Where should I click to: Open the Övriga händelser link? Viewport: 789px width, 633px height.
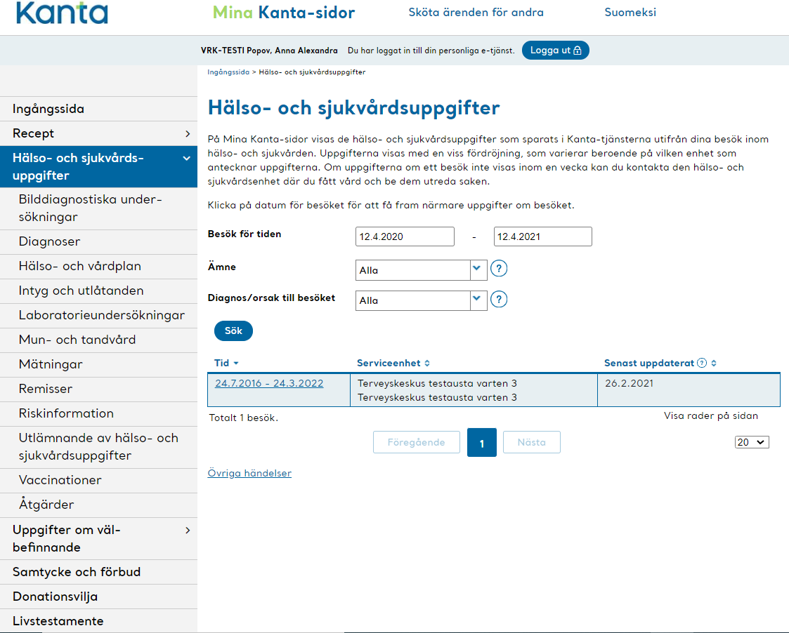[249, 473]
